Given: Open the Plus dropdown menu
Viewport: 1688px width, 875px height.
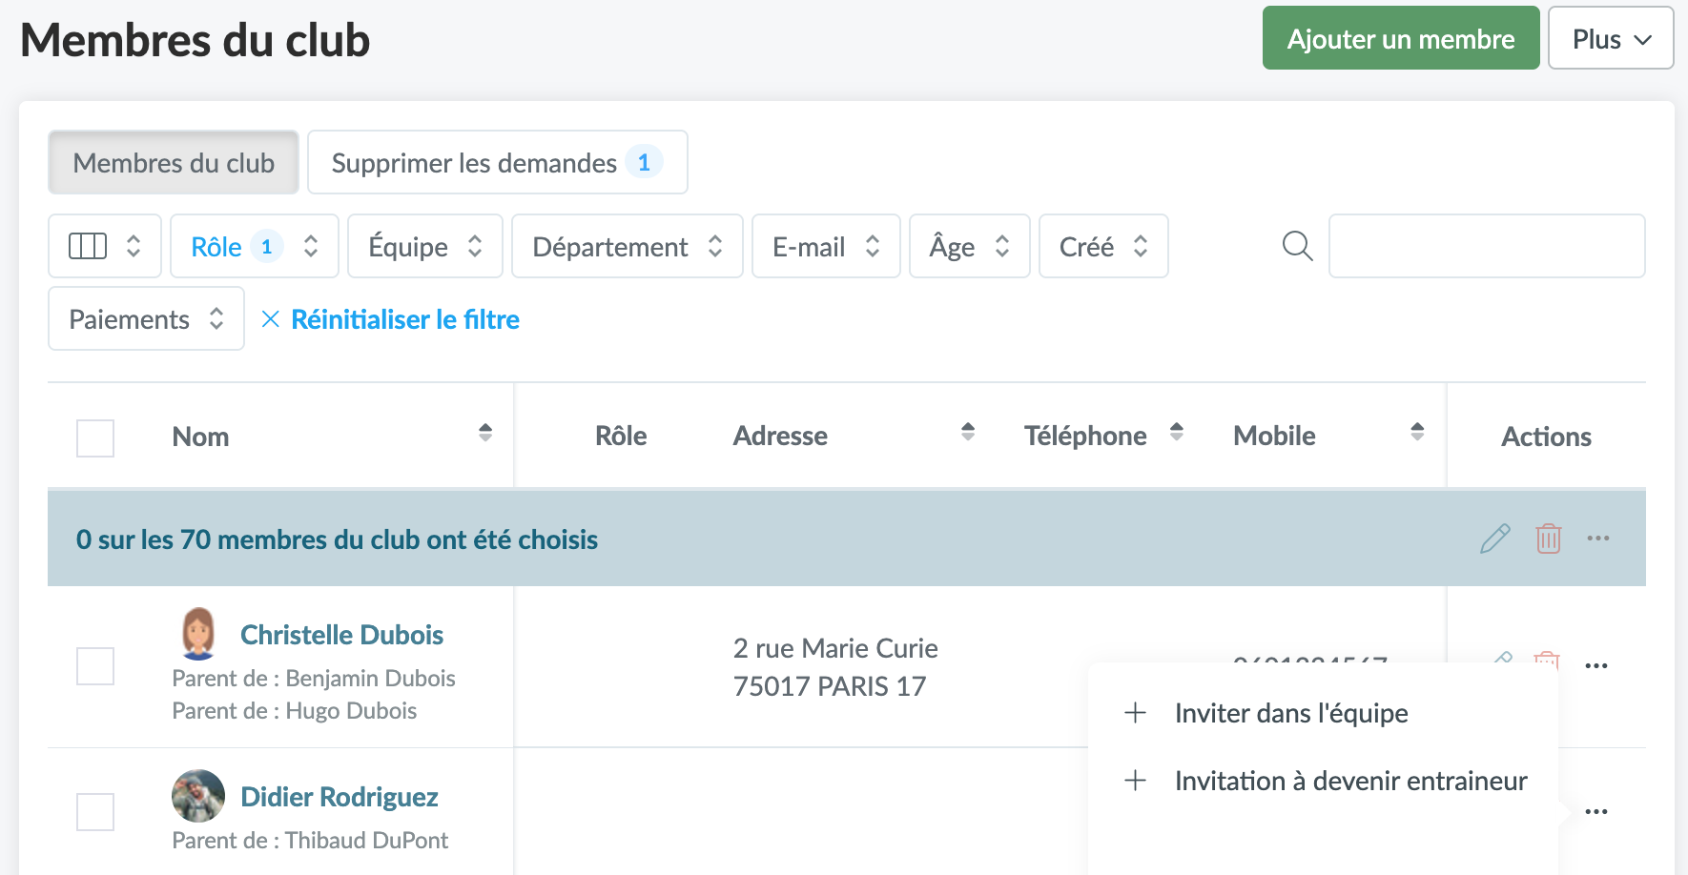Looking at the screenshot, I should (x=1610, y=39).
